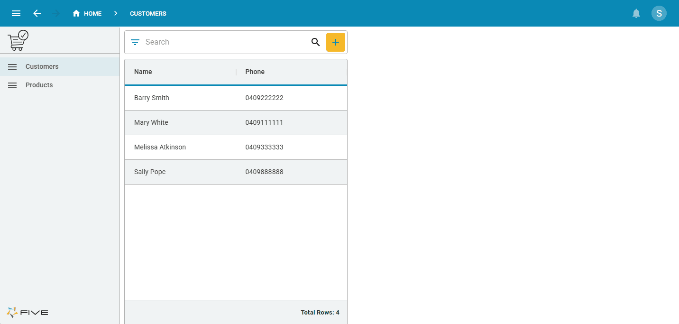The width and height of the screenshot is (679, 324).
Task: Click the Five logo at bottom left
Action: click(28, 312)
